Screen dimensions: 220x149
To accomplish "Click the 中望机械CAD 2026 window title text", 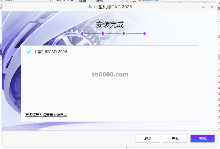I will coord(113,7).
